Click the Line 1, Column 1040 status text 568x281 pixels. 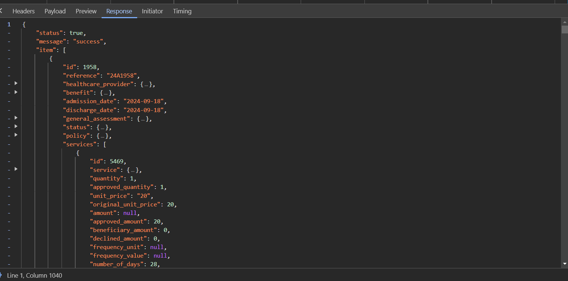pos(34,275)
